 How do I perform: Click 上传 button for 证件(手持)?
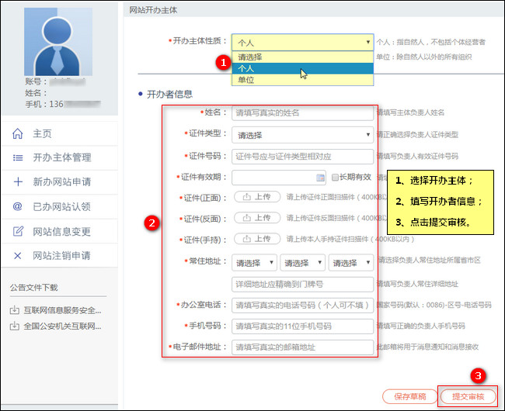coord(257,239)
